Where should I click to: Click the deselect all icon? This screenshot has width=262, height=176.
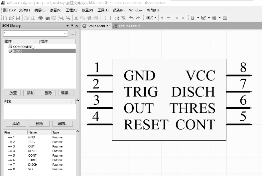pyautogui.click(x=117, y=18)
